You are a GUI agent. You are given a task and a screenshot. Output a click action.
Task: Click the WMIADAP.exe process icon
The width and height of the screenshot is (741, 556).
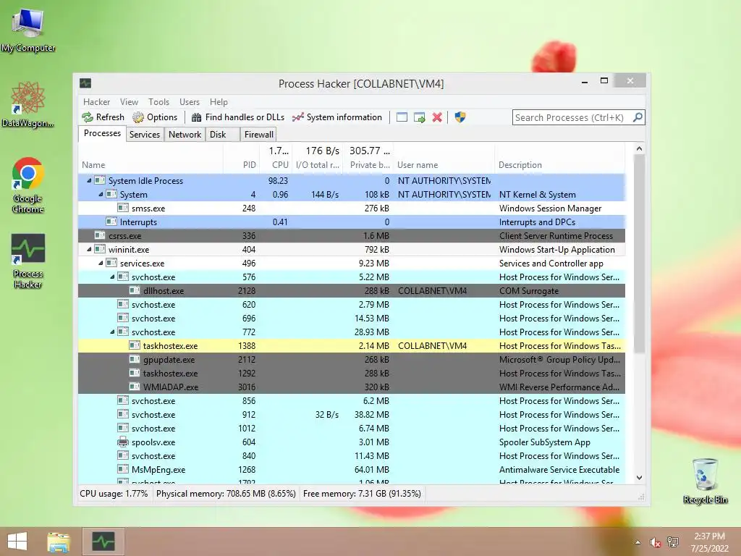pos(135,387)
